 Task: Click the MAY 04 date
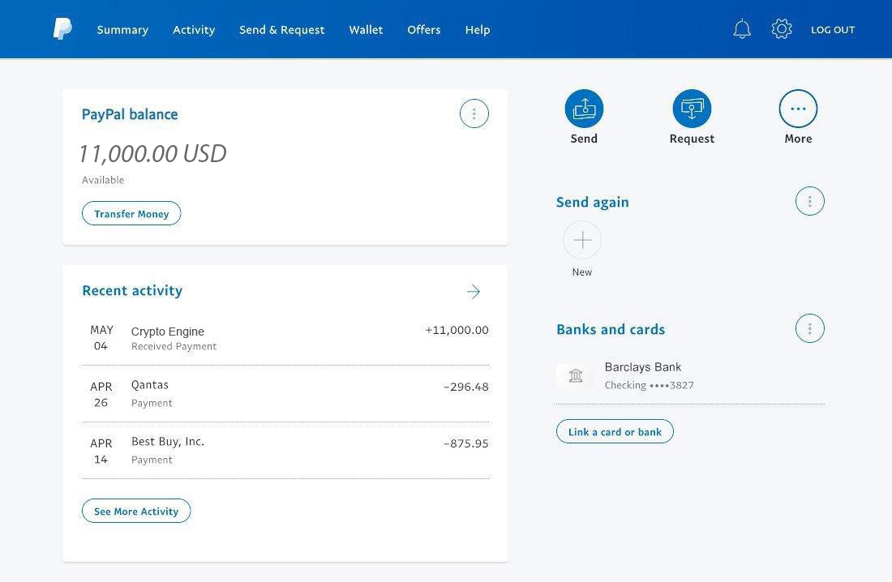(x=101, y=338)
